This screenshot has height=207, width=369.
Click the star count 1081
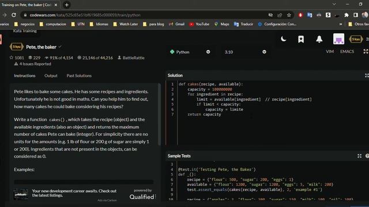pyautogui.click(x=17, y=57)
